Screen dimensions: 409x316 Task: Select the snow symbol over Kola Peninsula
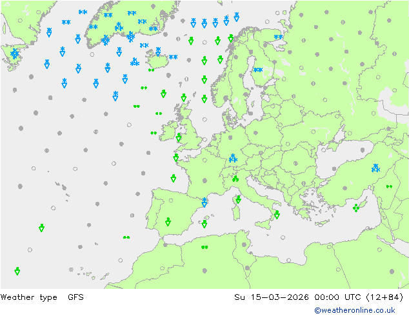(x=278, y=37)
